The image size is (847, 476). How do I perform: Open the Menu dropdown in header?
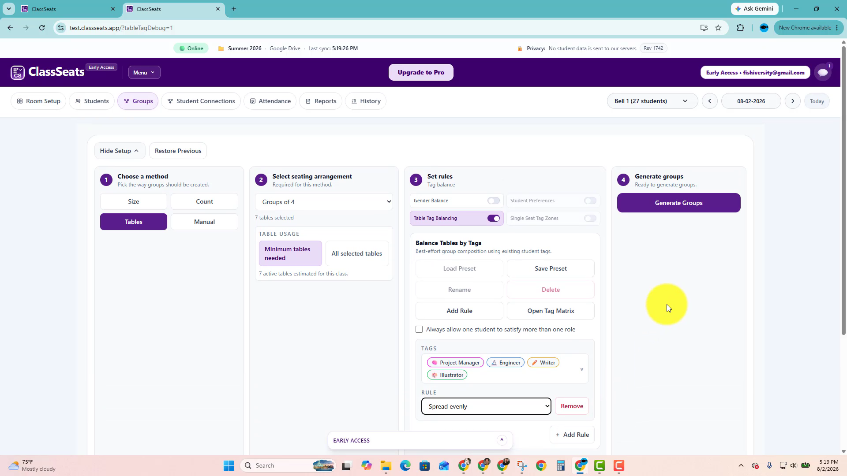coord(144,72)
